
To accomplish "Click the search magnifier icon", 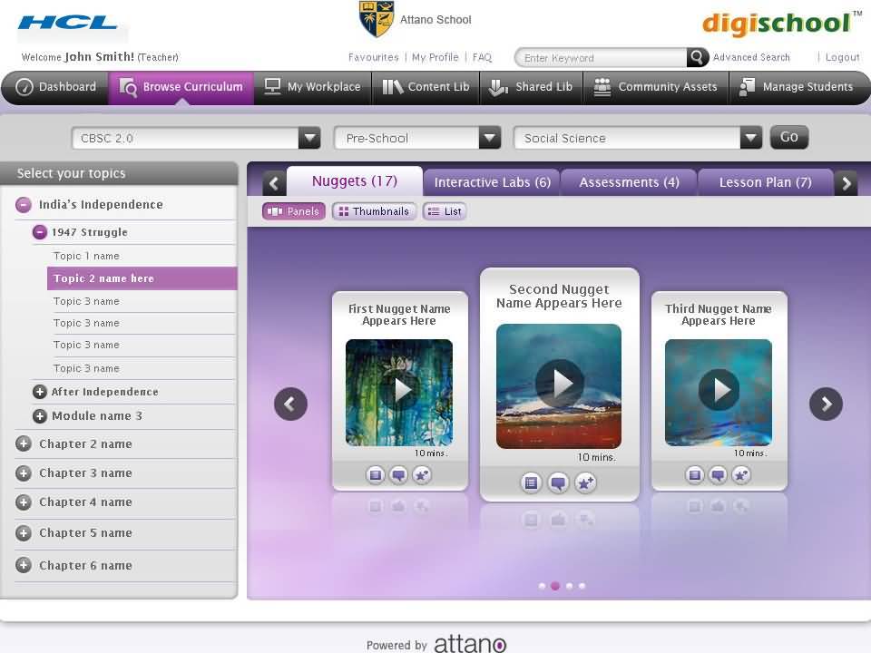I will point(697,57).
